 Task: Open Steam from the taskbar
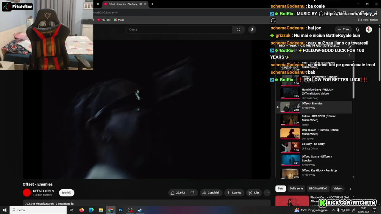click(140, 210)
